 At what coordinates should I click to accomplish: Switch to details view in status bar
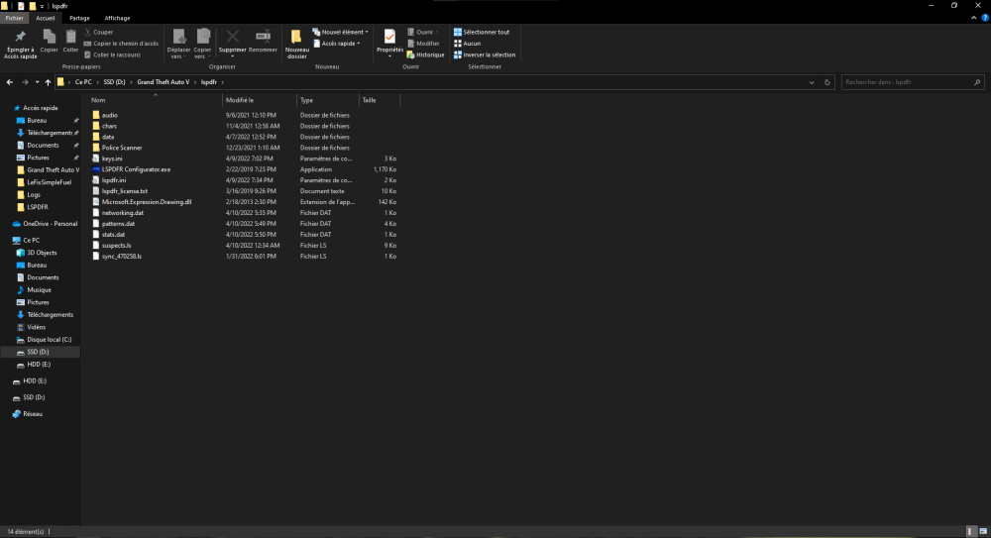[971, 532]
